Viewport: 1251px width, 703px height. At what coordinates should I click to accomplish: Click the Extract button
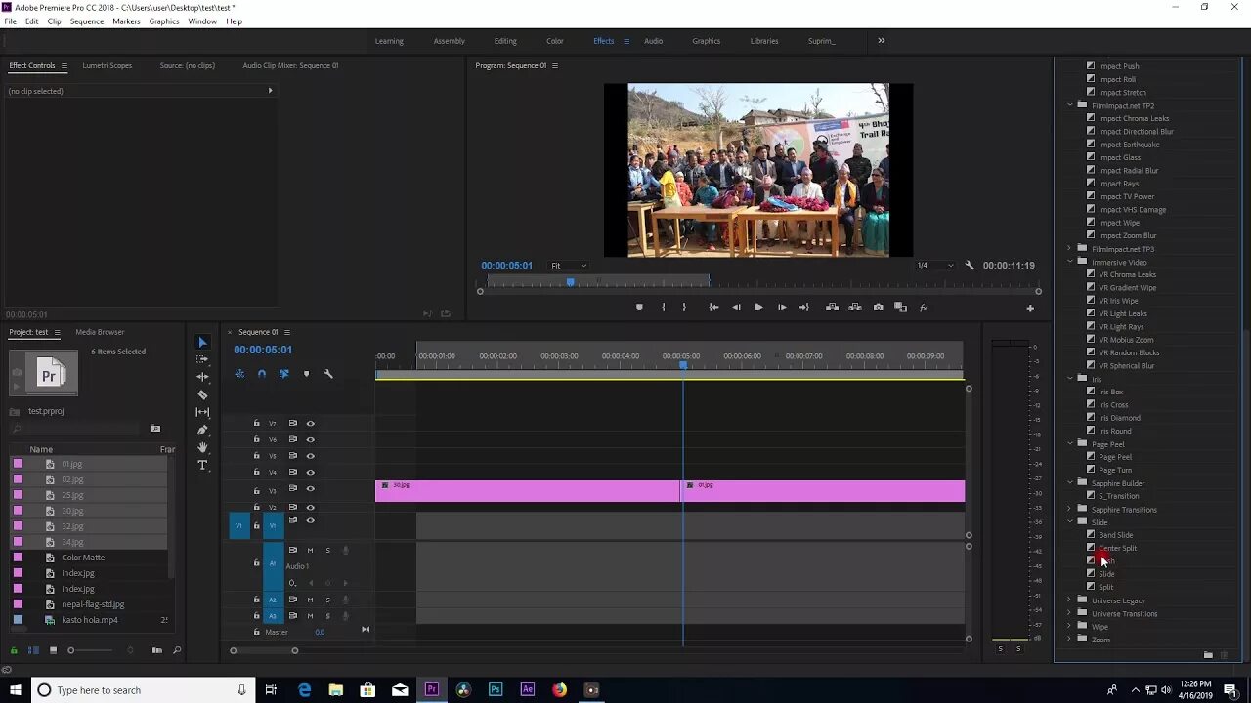855,308
